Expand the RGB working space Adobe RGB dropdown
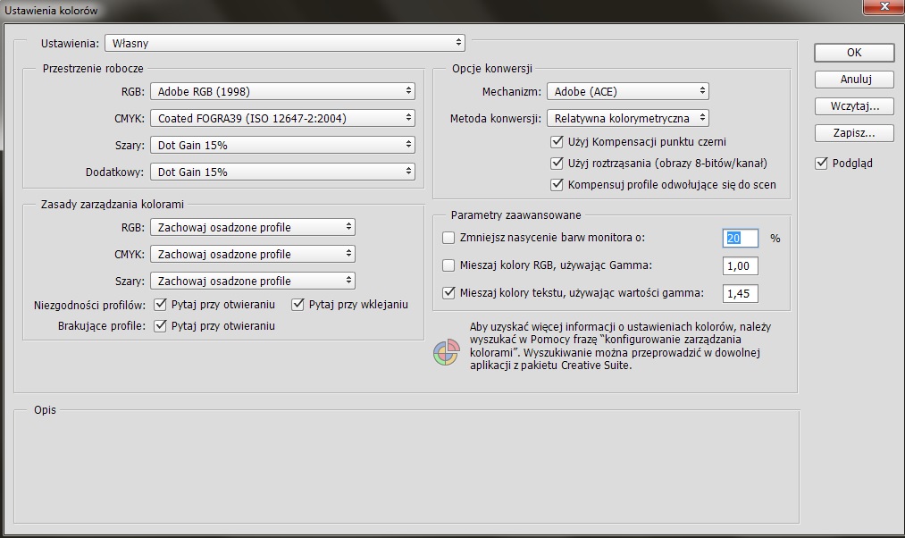Image resolution: width=905 pixels, height=538 pixels. coord(282,91)
